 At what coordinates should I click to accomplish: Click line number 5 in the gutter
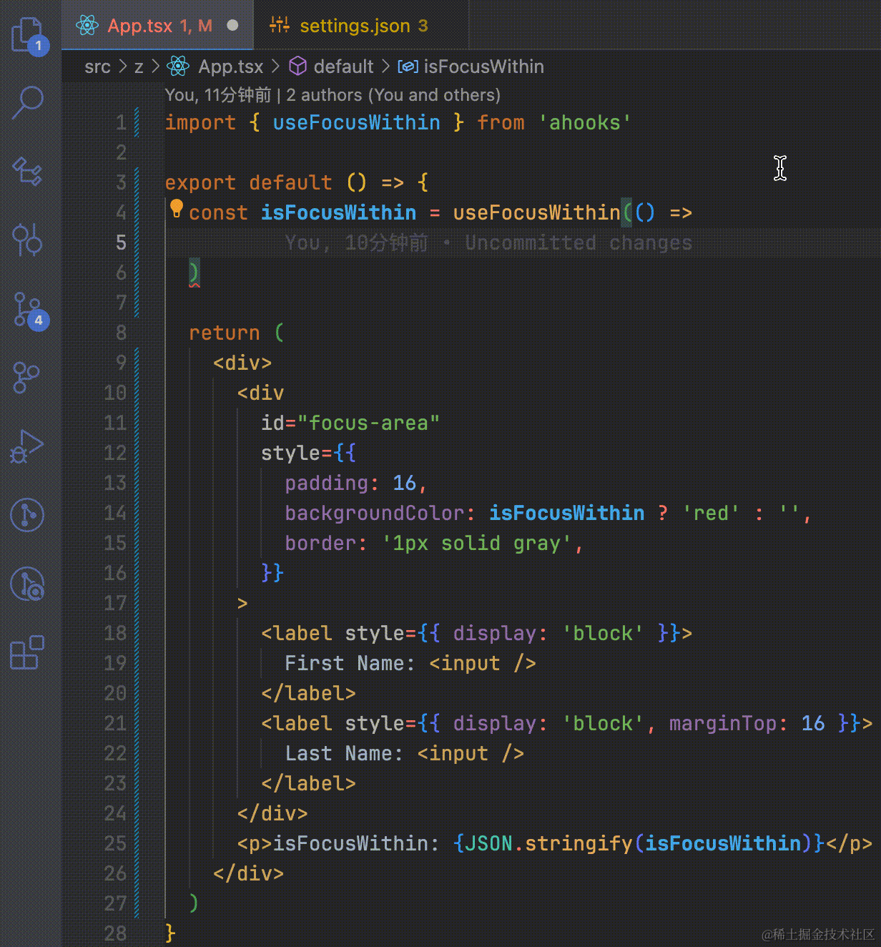(x=121, y=242)
